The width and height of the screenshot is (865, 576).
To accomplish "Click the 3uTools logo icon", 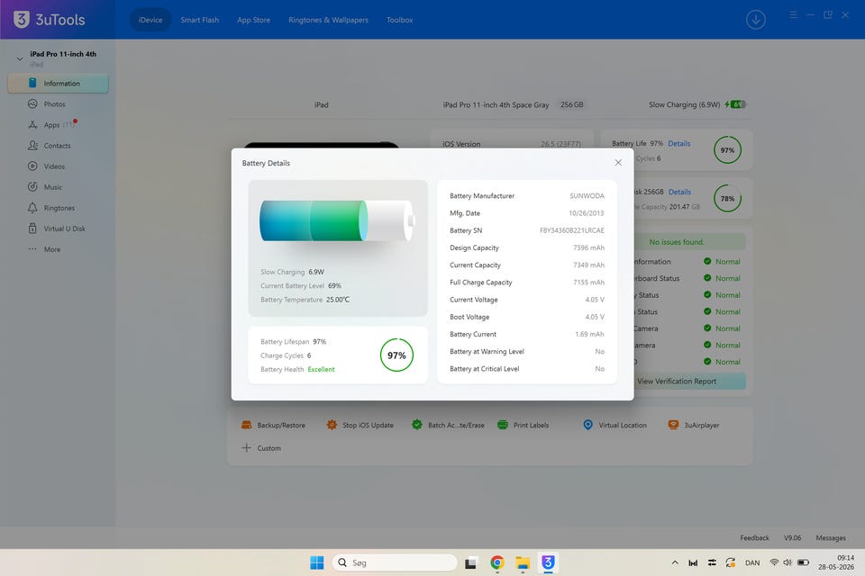I will pyautogui.click(x=21, y=19).
